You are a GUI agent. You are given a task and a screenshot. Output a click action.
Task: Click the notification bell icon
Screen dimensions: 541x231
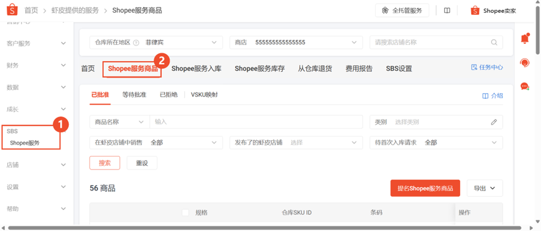coord(525,39)
